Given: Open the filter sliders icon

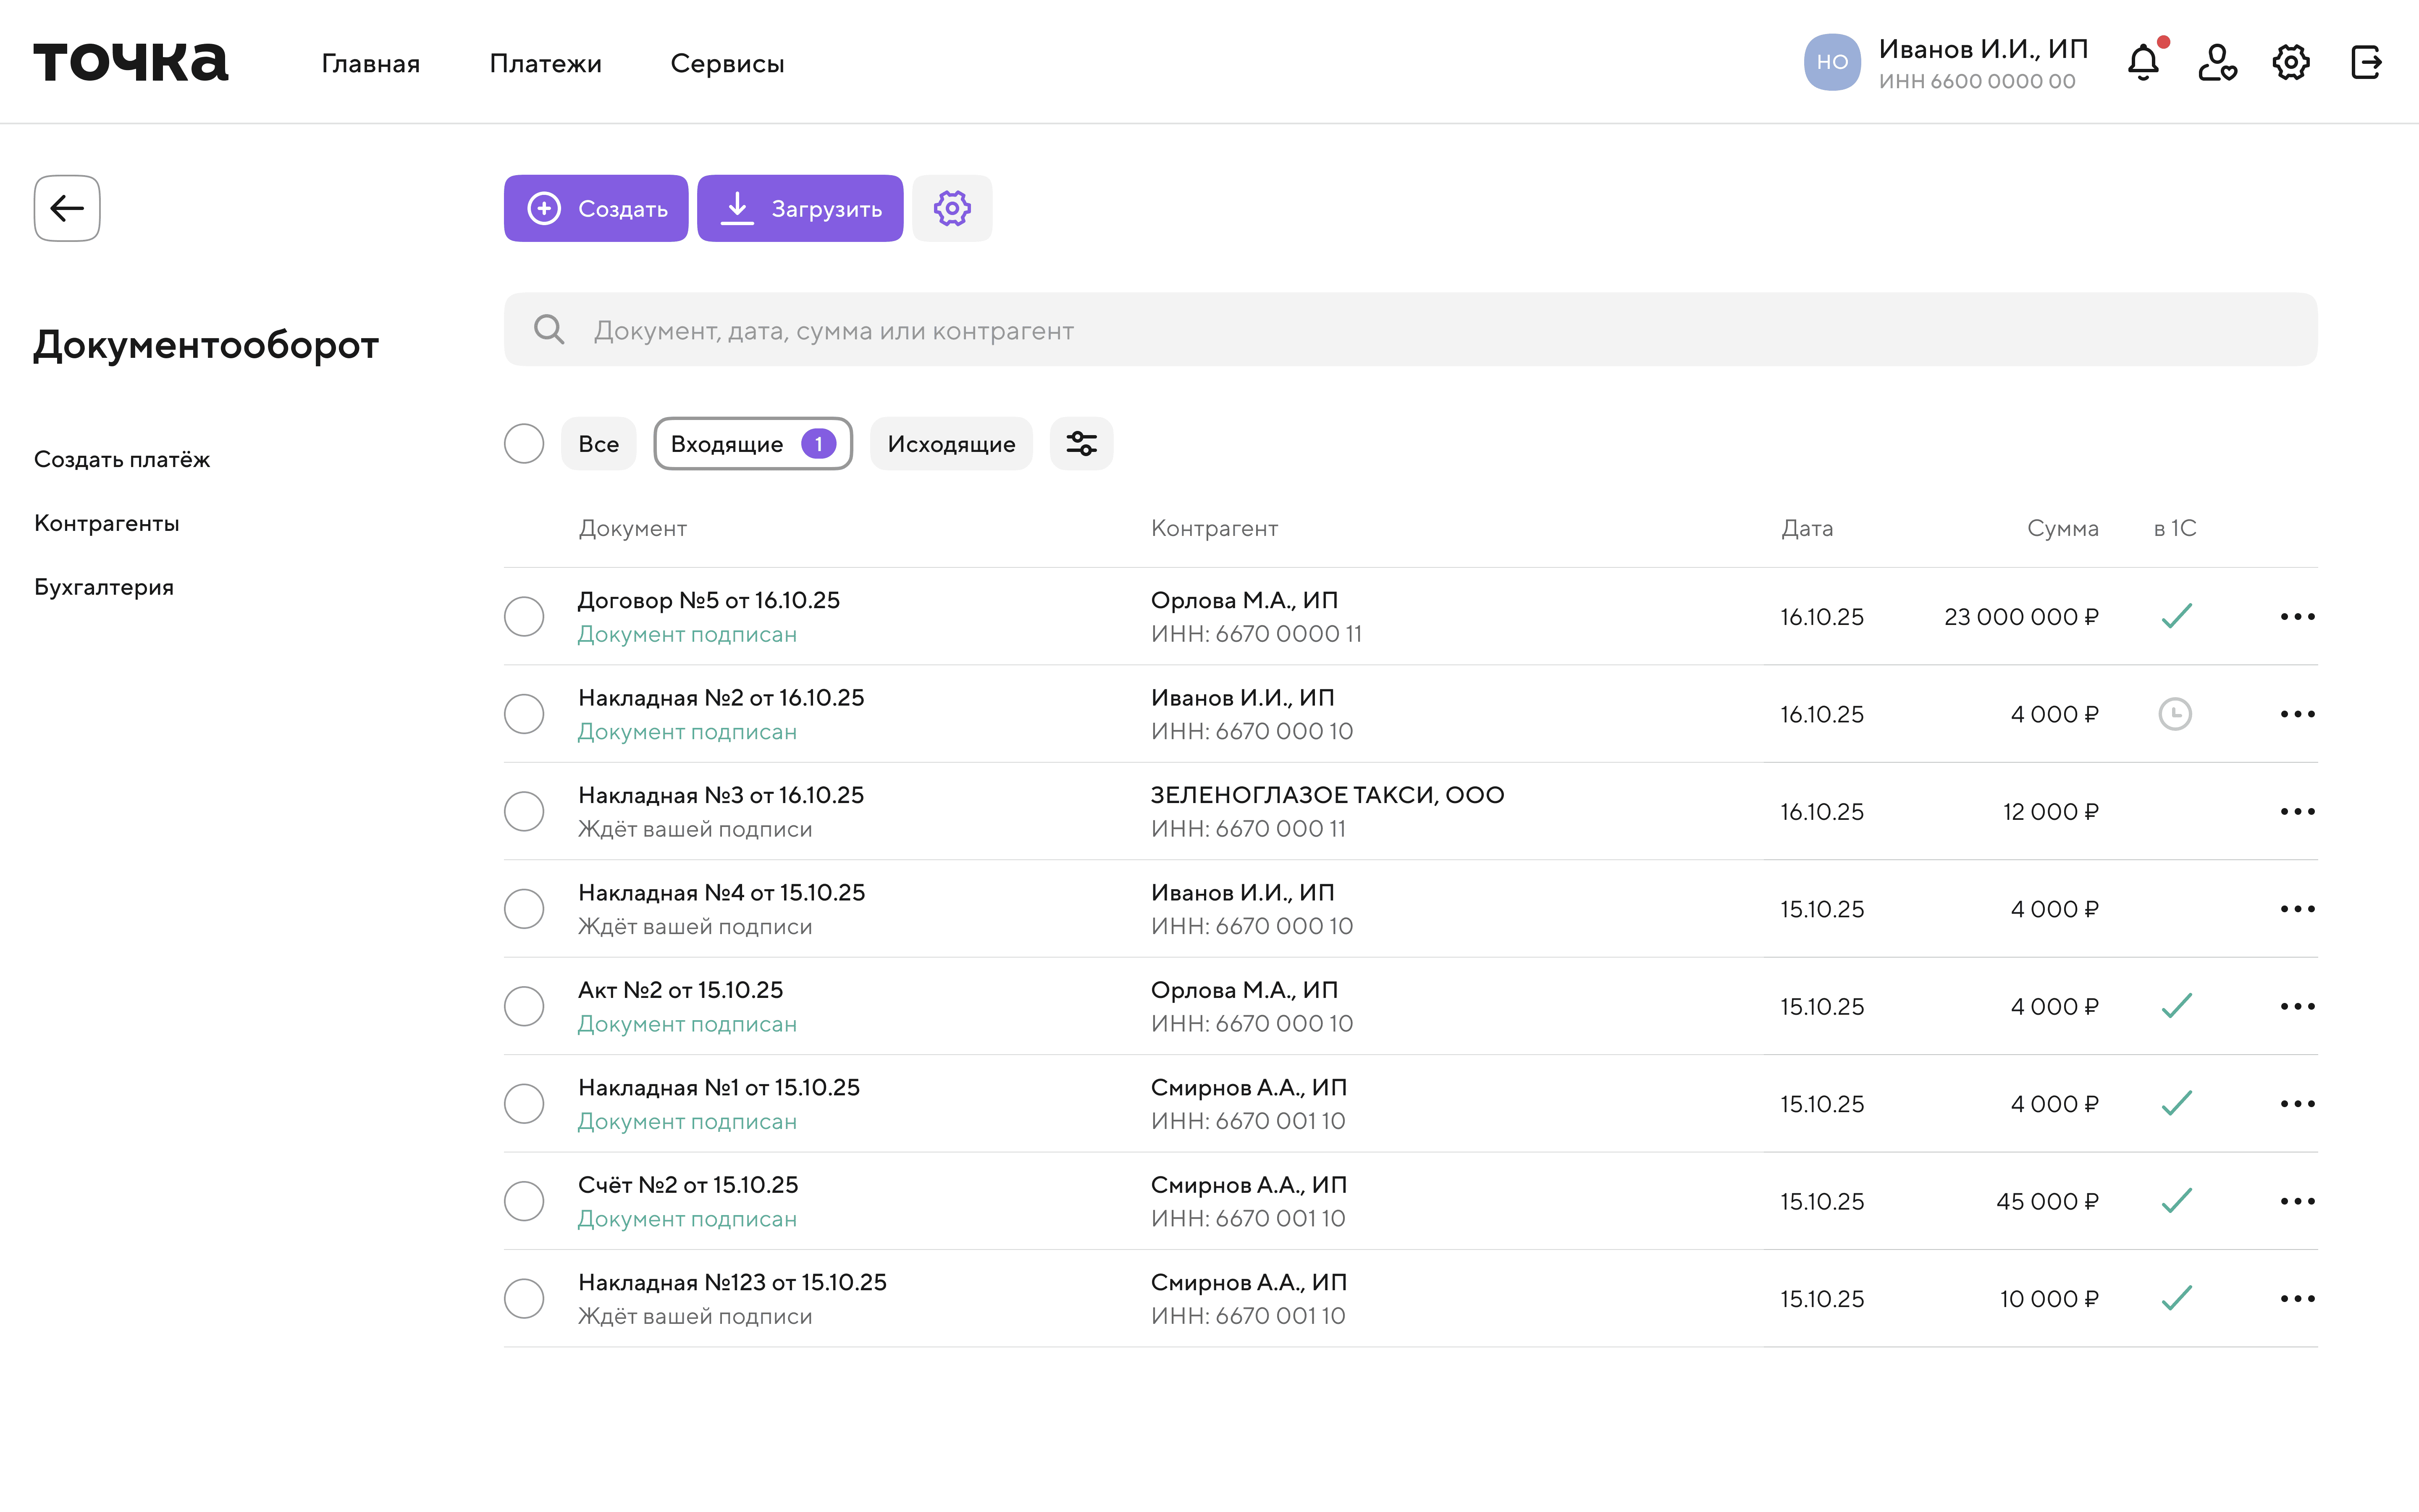Looking at the screenshot, I should tap(1081, 443).
